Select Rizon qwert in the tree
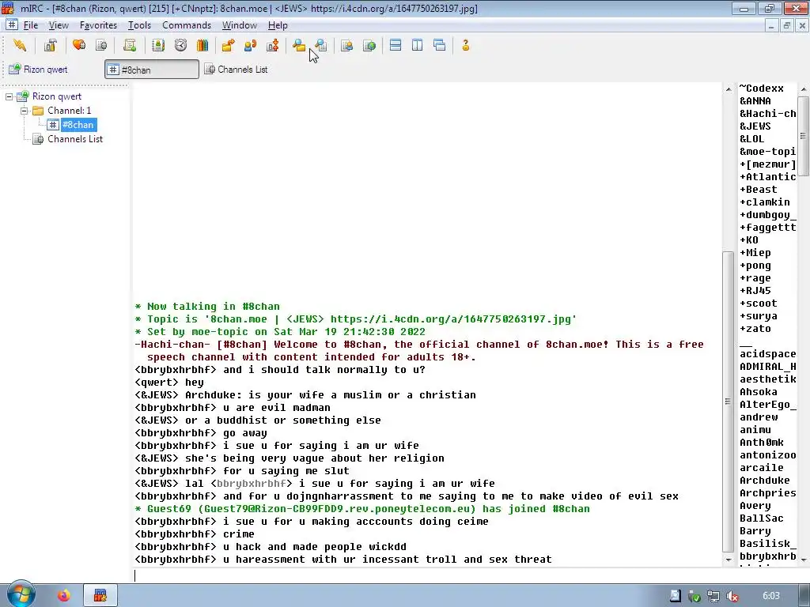810x607 pixels. click(57, 96)
